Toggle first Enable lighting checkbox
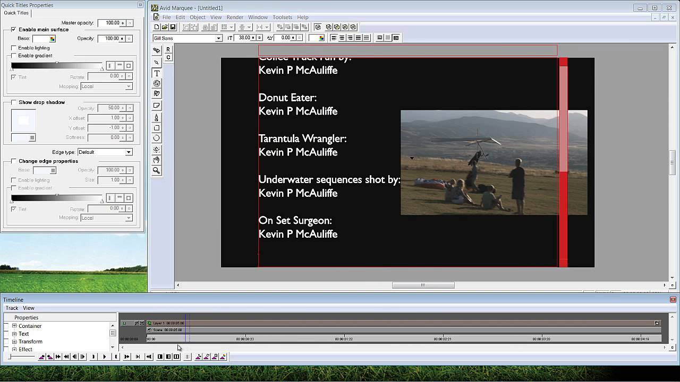The width and height of the screenshot is (680, 382). [x=14, y=48]
